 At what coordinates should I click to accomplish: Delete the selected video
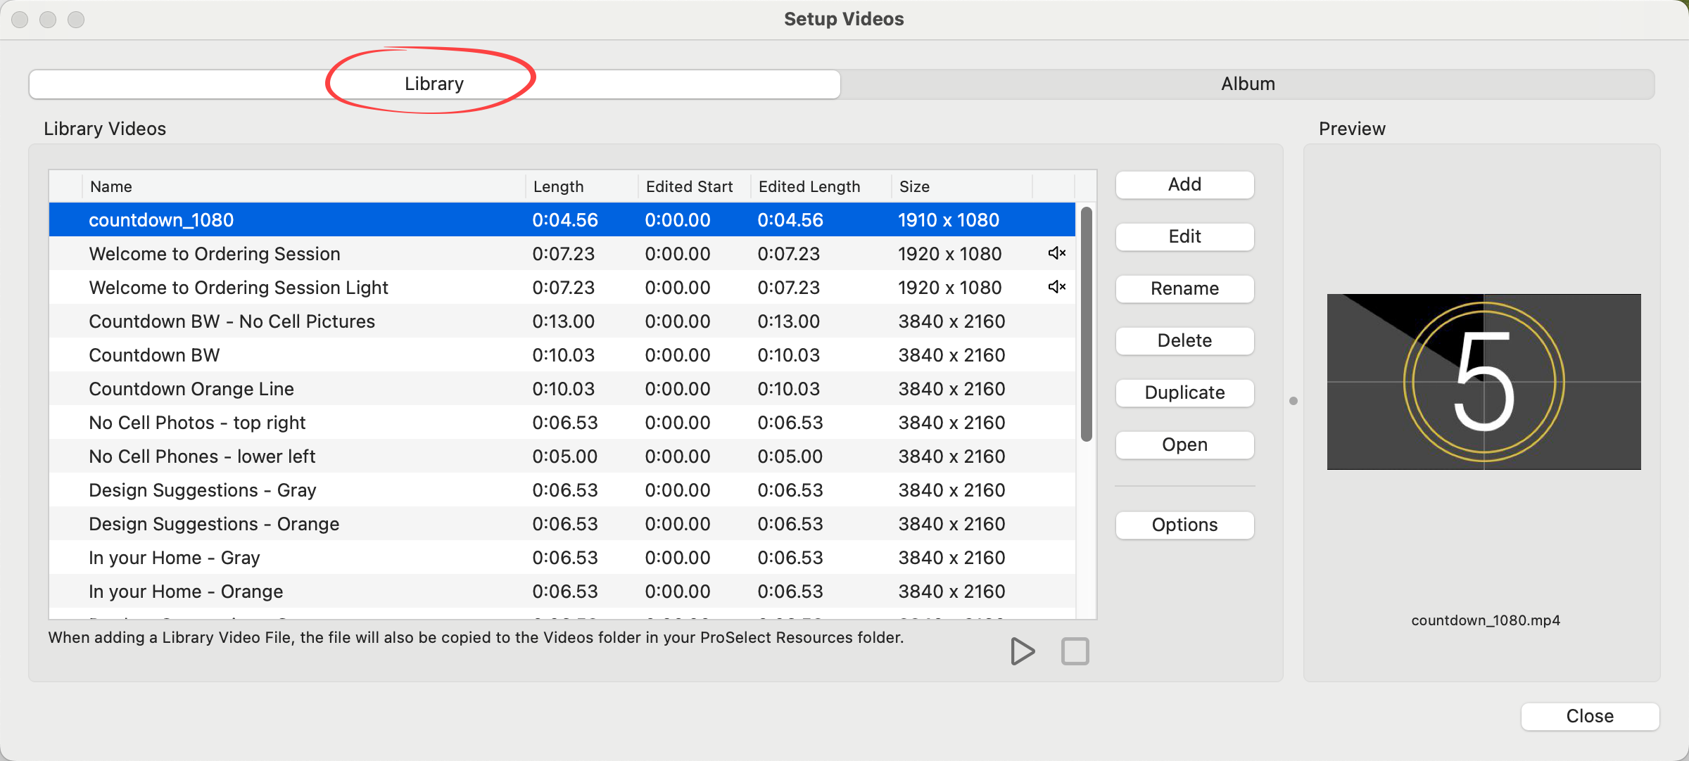[1184, 341]
